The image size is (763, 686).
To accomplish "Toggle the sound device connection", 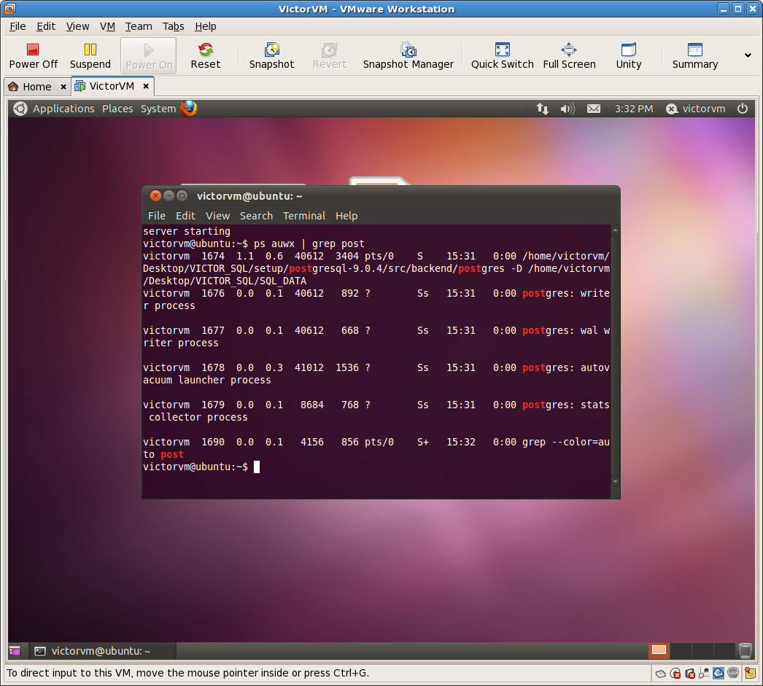I will (x=732, y=673).
